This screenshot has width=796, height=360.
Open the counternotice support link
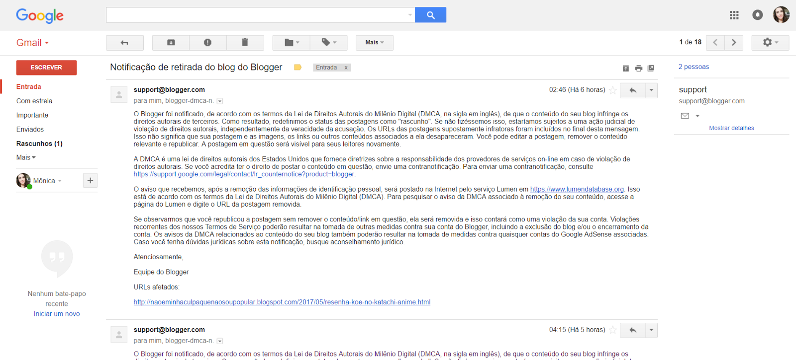(244, 174)
